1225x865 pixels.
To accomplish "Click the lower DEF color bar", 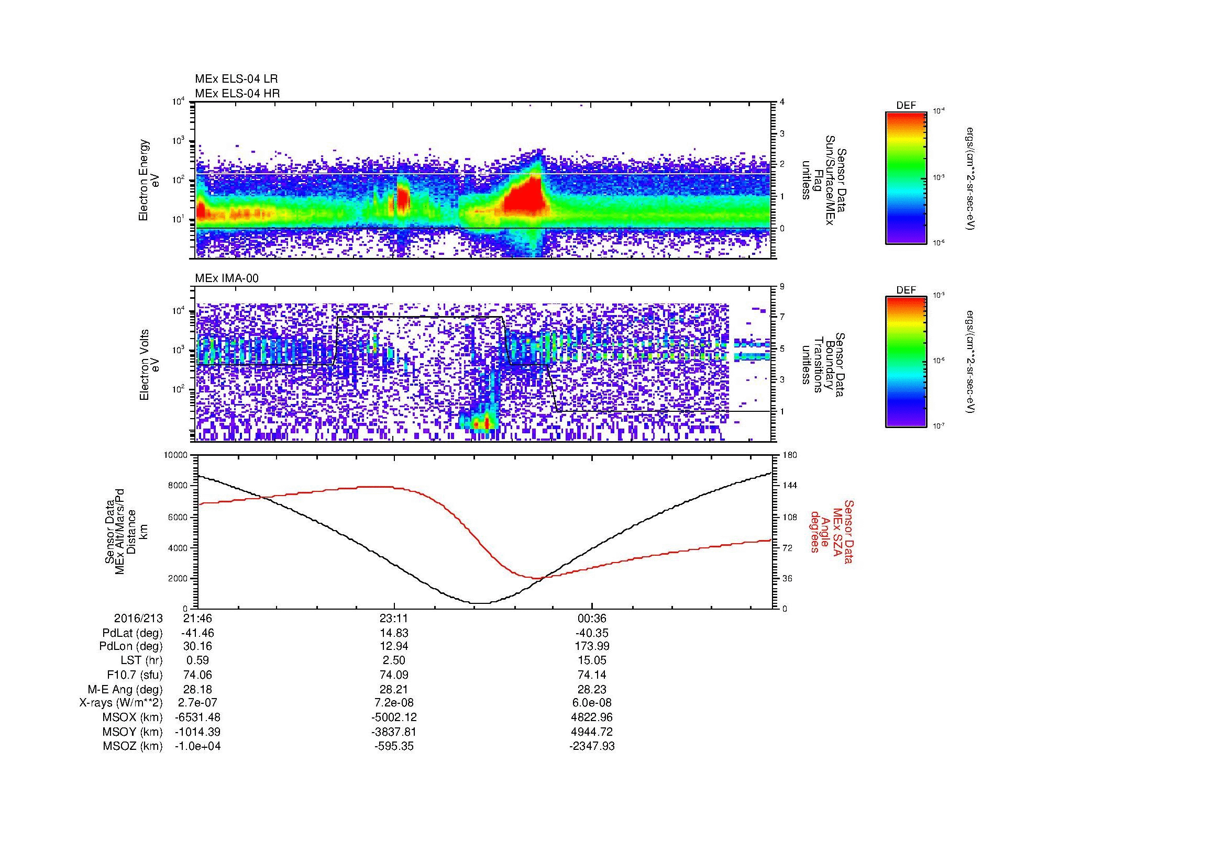I will point(906,362).
